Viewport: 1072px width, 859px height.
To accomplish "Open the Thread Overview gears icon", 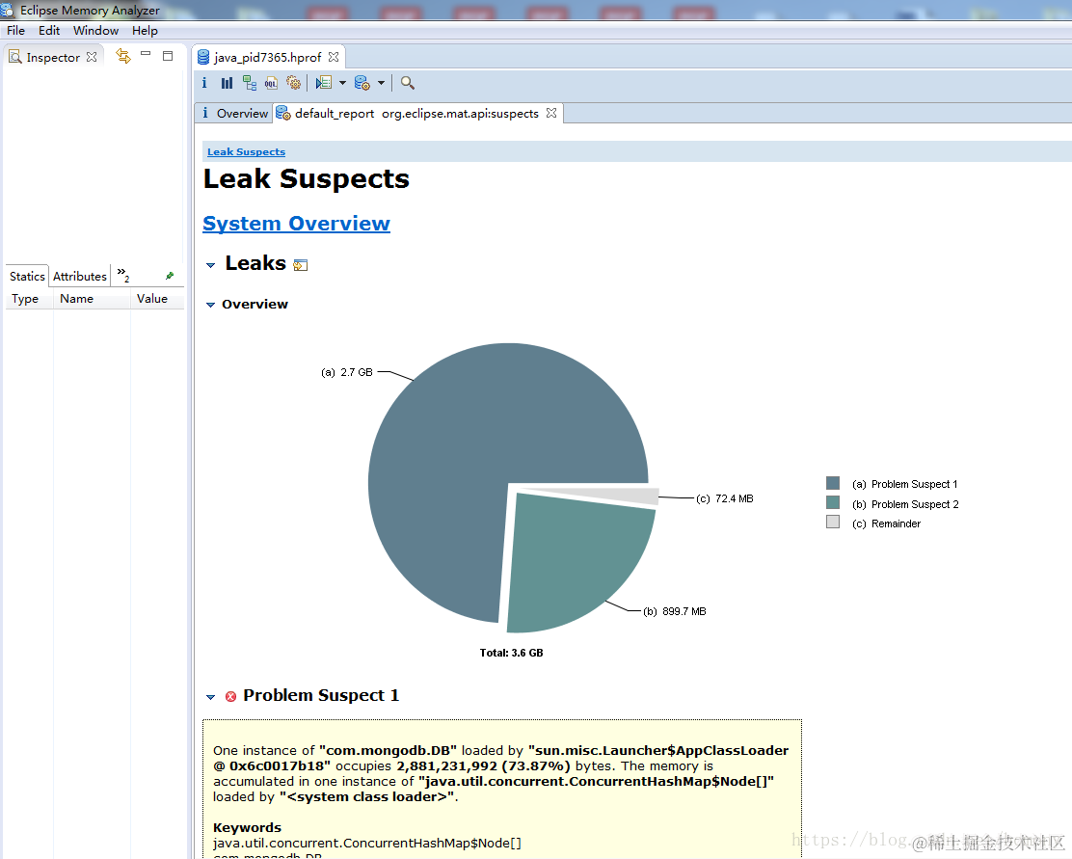I will [293, 83].
